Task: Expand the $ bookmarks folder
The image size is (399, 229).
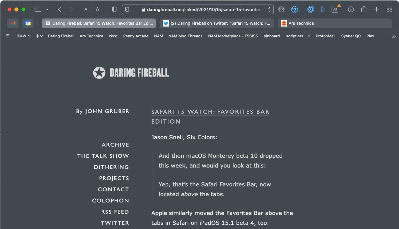Action: [39, 36]
